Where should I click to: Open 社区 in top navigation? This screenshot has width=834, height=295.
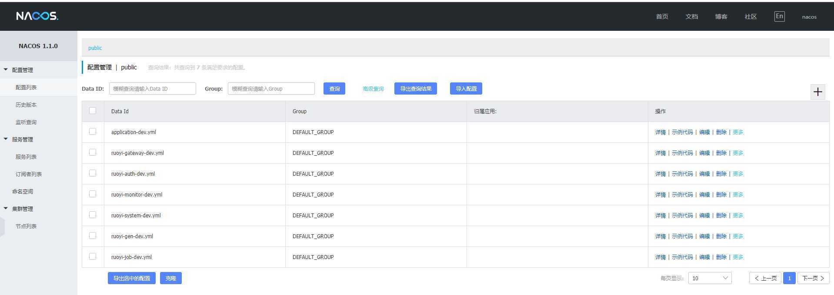click(751, 16)
